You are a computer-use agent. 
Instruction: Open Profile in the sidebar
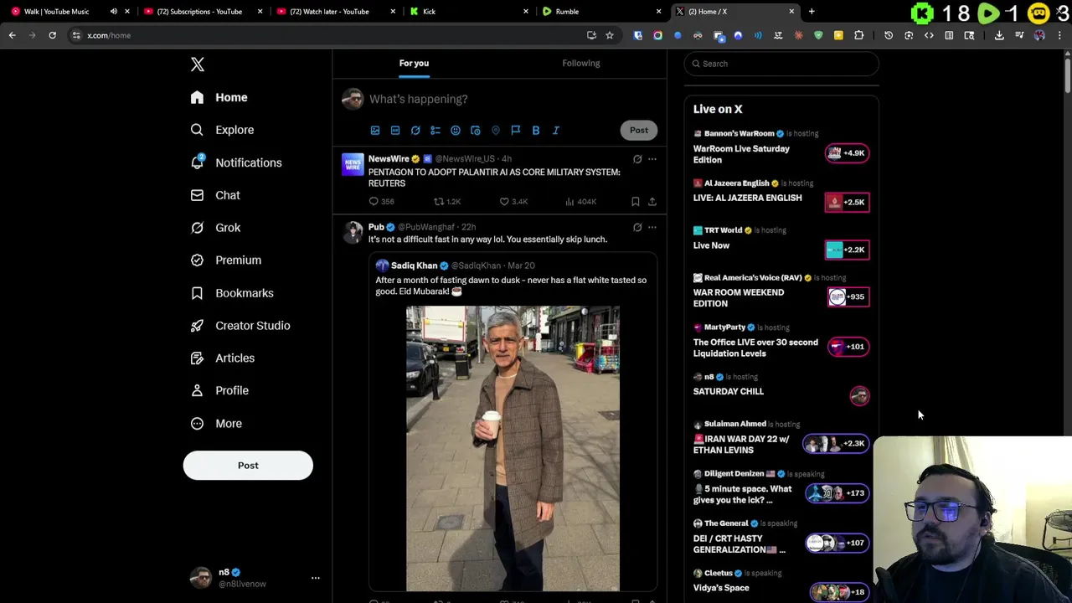click(x=219, y=390)
